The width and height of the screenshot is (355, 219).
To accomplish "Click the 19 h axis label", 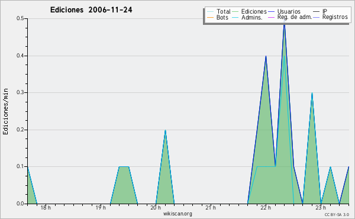I will pos(101,208).
